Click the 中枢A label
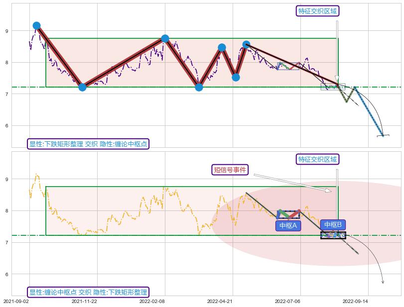Viewport: 404px width, 307px height. pos(288,225)
